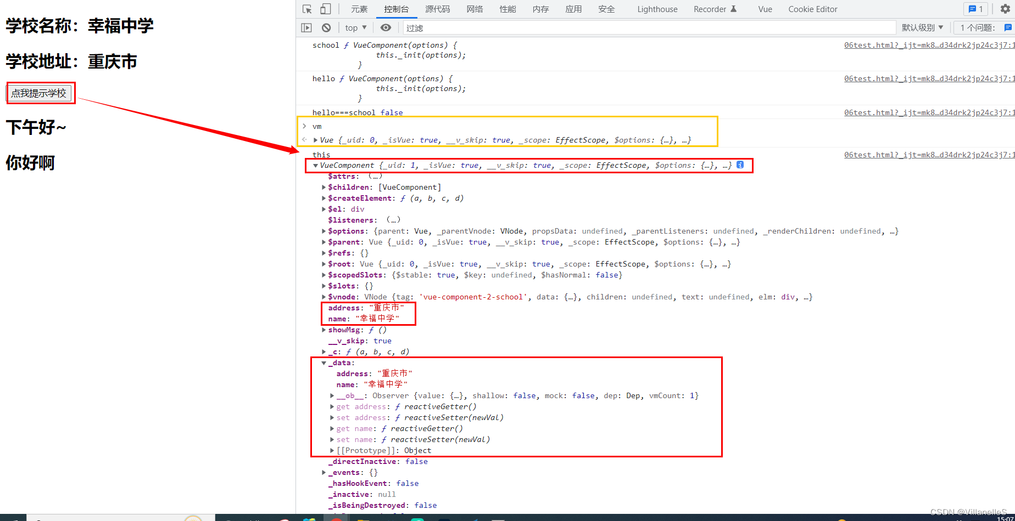
Task: Click the messages count badge showing 1
Action: (975, 9)
